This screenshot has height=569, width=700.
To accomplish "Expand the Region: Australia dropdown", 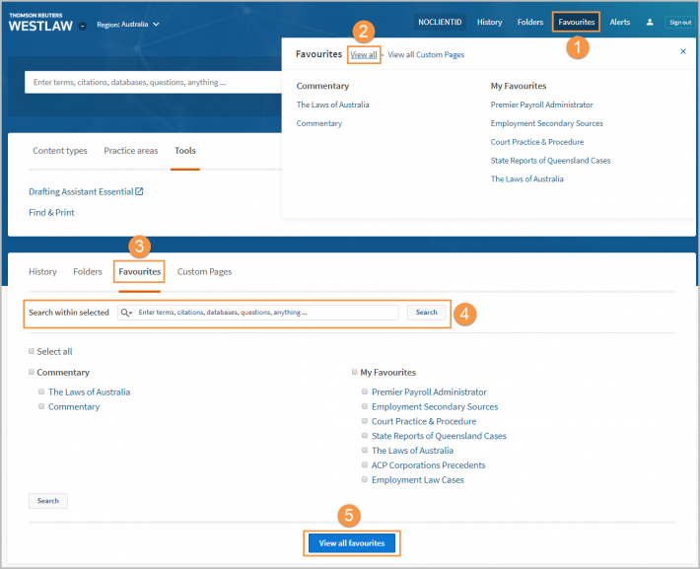I will pos(128,24).
